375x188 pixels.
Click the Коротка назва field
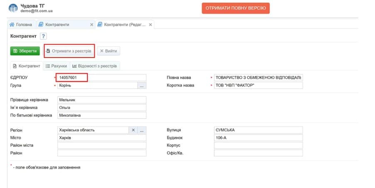(258, 85)
